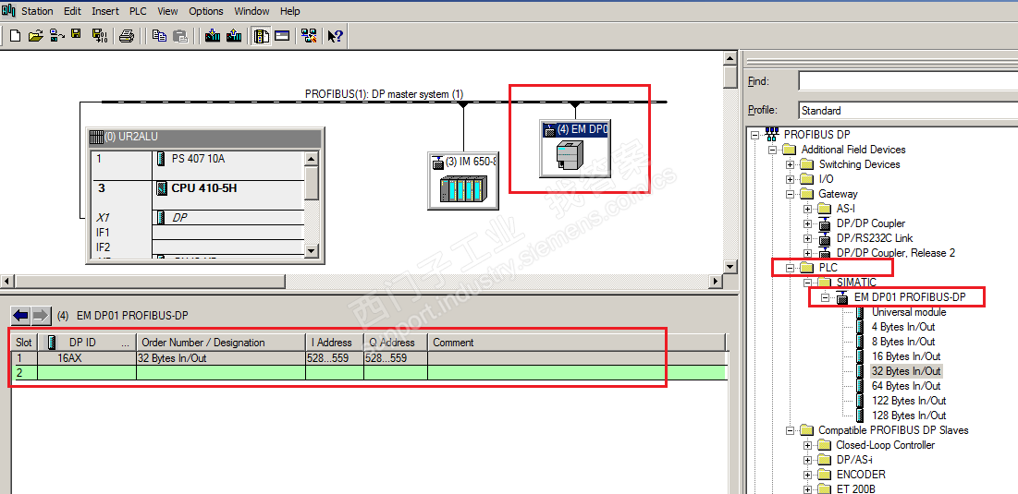Click the I Address column header
Image resolution: width=1018 pixels, height=494 pixels.
[x=335, y=343]
